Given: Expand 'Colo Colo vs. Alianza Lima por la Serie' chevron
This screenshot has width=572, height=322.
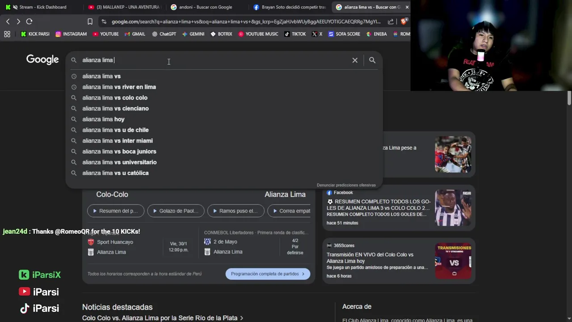Looking at the screenshot, I should (x=242, y=318).
